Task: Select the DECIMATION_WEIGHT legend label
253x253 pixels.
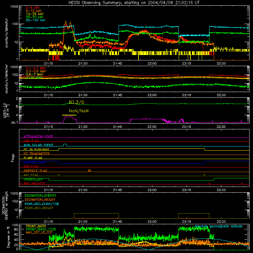Action: (40, 200)
